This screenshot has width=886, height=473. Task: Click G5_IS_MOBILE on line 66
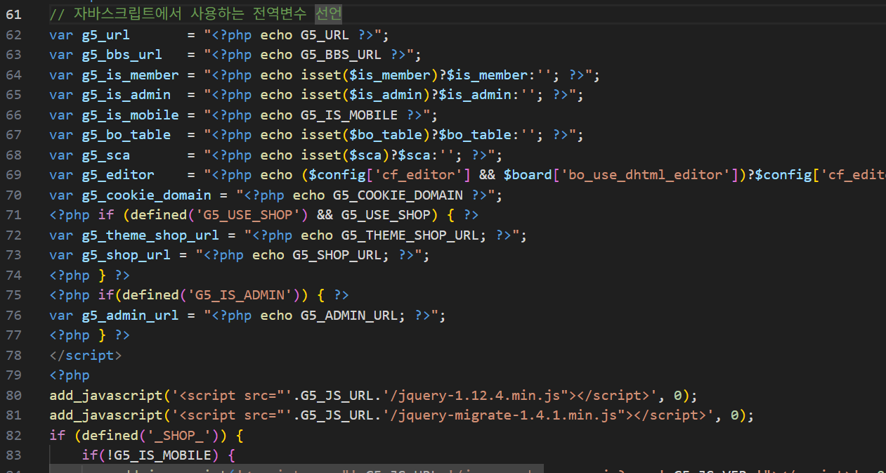[349, 115]
